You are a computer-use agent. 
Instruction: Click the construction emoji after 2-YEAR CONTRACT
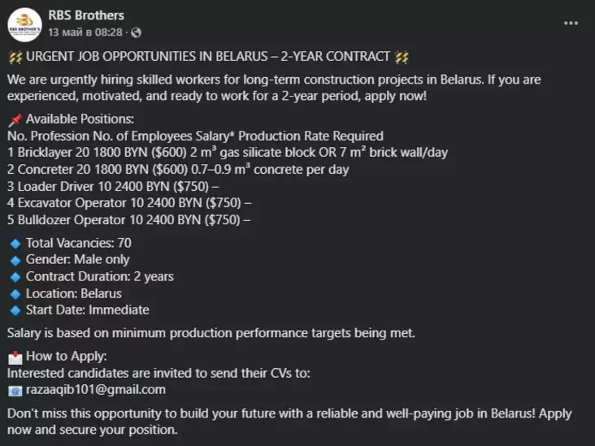(402, 57)
